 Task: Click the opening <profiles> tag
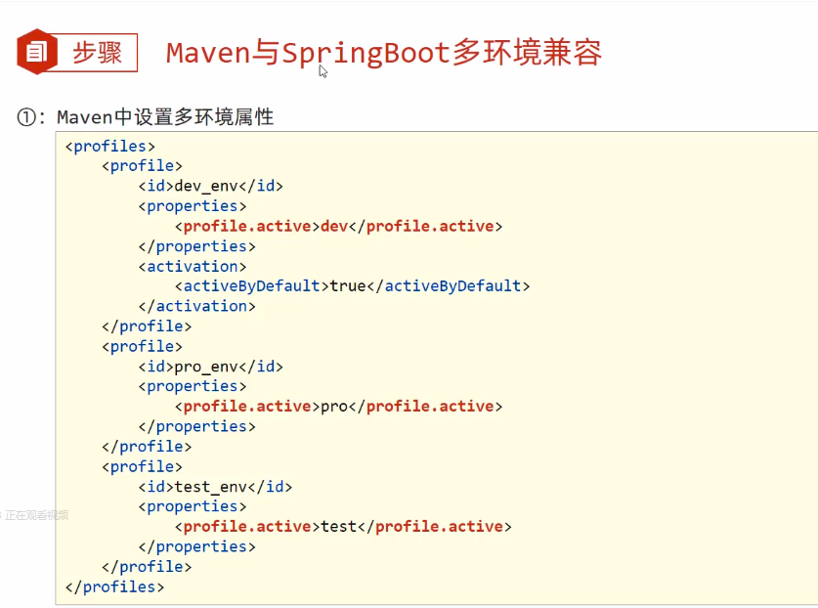tap(110, 146)
